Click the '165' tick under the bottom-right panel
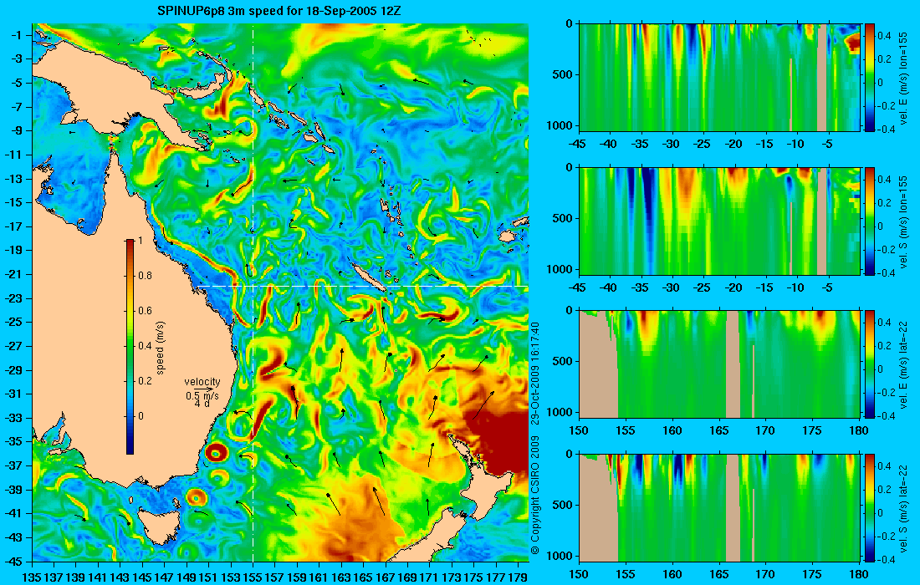 tap(718, 574)
